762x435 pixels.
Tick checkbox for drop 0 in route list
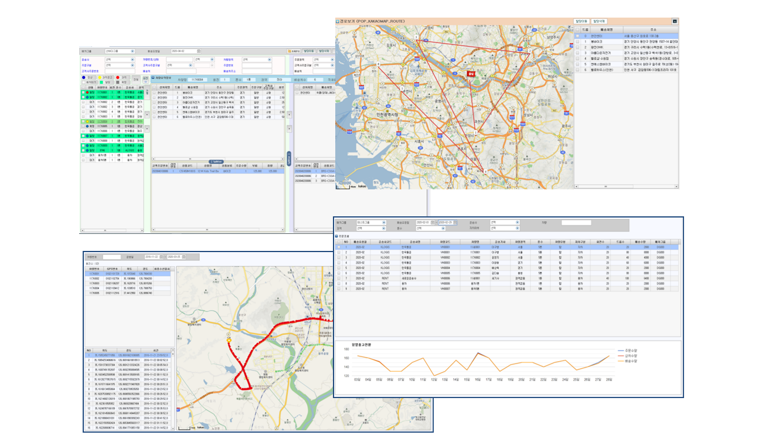578,36
